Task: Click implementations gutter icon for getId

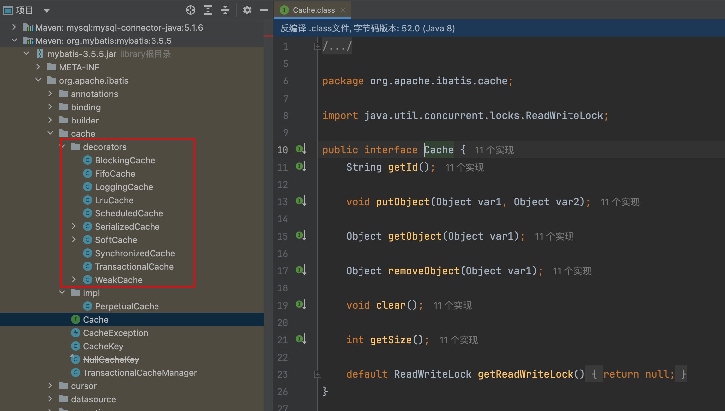Action: (x=301, y=167)
